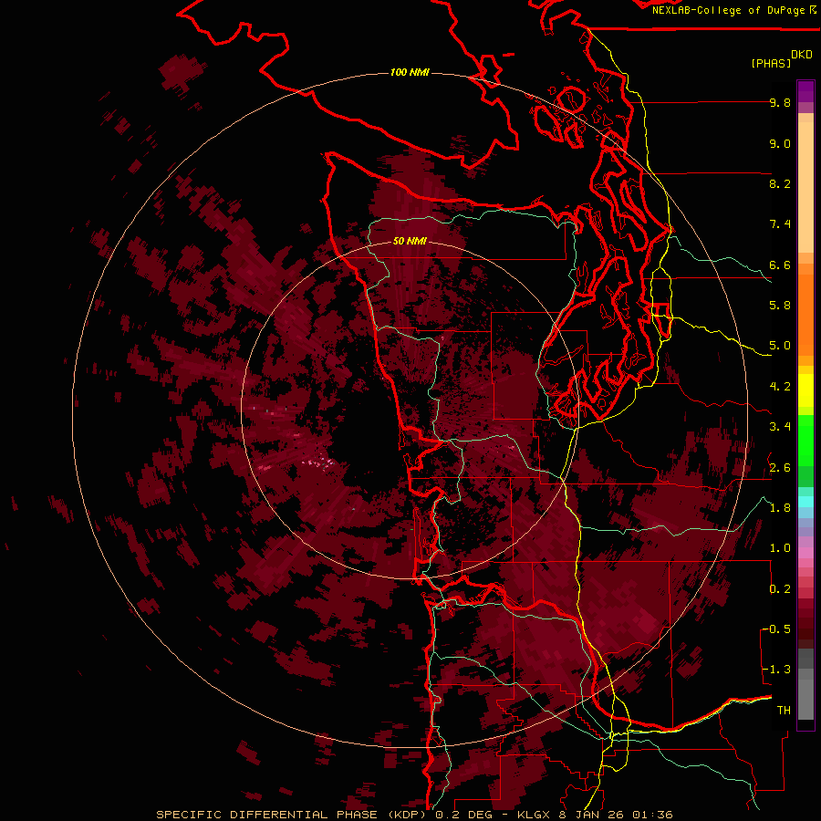This screenshot has width=821, height=821.
Task: Click the TH threshold label on legend
Action: (x=784, y=711)
